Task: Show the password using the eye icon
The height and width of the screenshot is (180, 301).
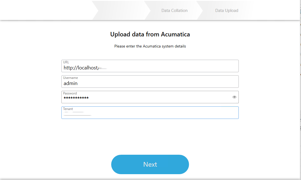Action: click(x=234, y=97)
